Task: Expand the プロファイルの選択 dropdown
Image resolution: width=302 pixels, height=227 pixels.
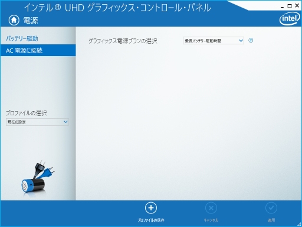Action: pos(37,122)
